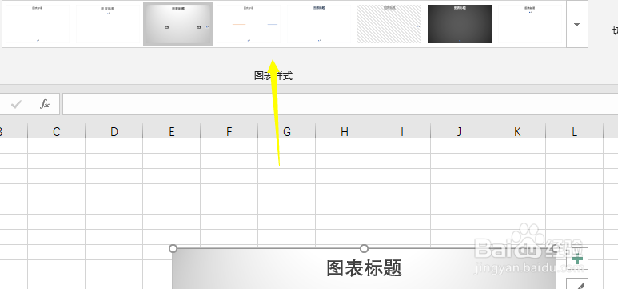Image resolution: width=618 pixels, height=289 pixels.
Task: Select the first white chart style thumbnail
Action: 38,24
